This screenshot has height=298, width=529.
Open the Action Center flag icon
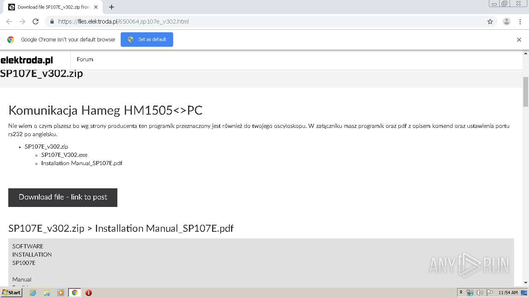point(489,293)
